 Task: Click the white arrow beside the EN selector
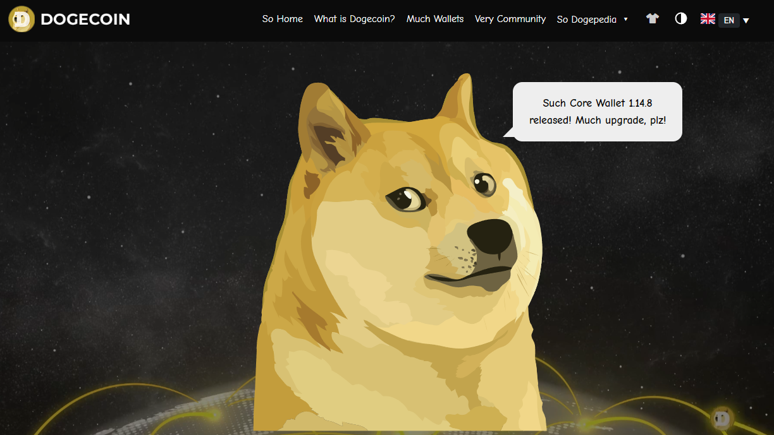tap(746, 20)
